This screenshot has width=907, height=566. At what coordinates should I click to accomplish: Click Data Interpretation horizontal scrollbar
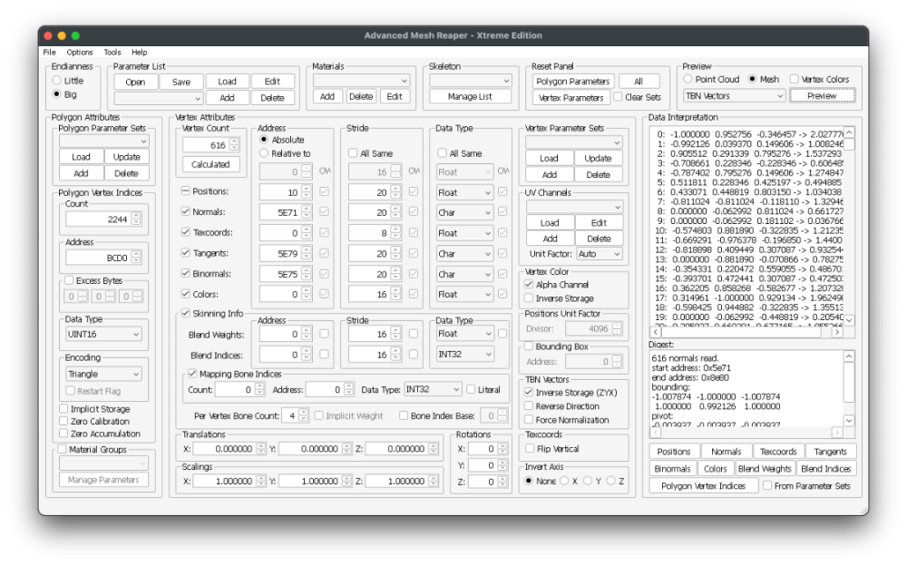746,332
